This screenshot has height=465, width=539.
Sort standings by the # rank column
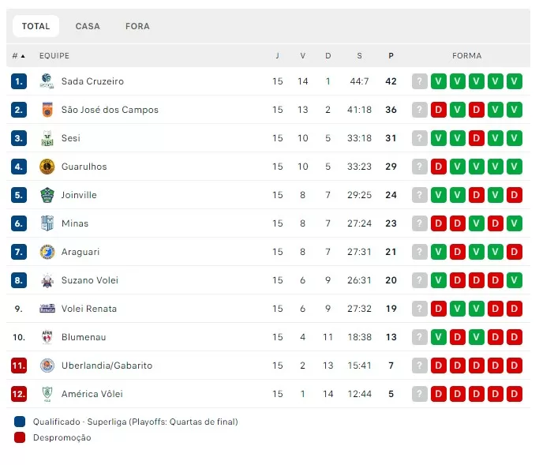[18, 56]
